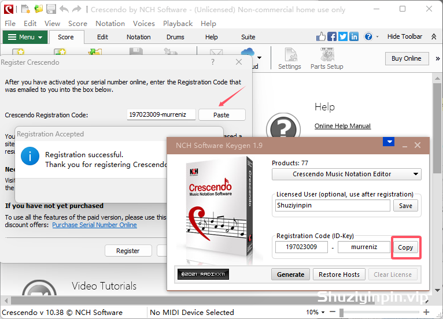Click the zoom out minus icon
This screenshot has width=443, height=319.
333,312
